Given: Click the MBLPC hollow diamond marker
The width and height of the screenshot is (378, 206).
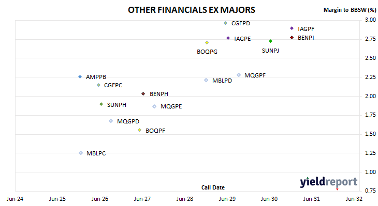Looking at the screenshot, I should [x=81, y=153].
